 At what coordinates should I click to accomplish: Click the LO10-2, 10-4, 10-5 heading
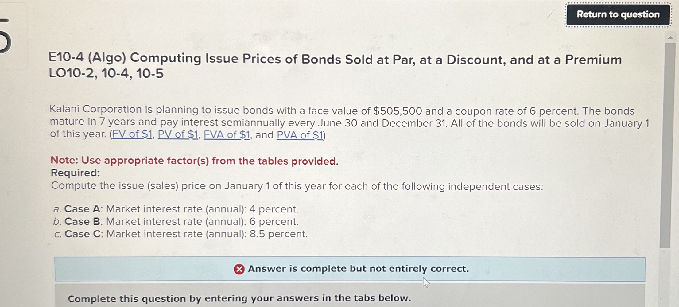pos(105,74)
